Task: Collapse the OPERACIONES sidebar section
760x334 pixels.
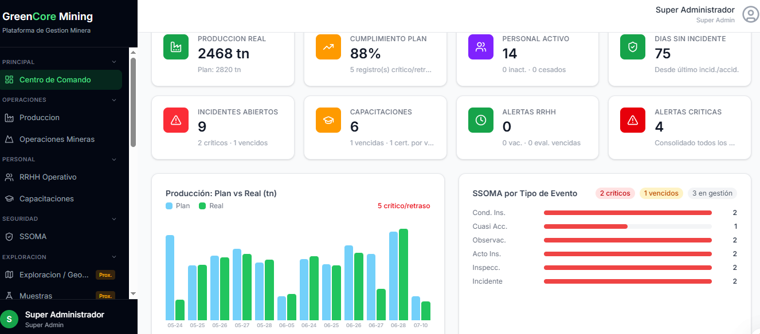Action: tap(114, 100)
